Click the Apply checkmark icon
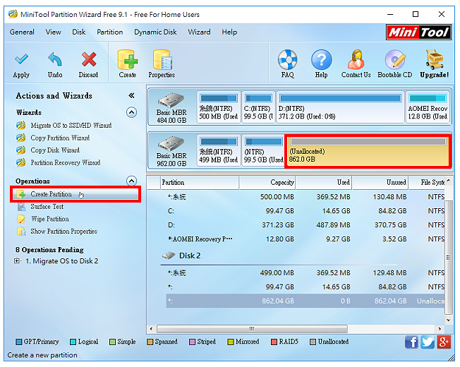Viewport: 460px width, 367px height. [21, 59]
